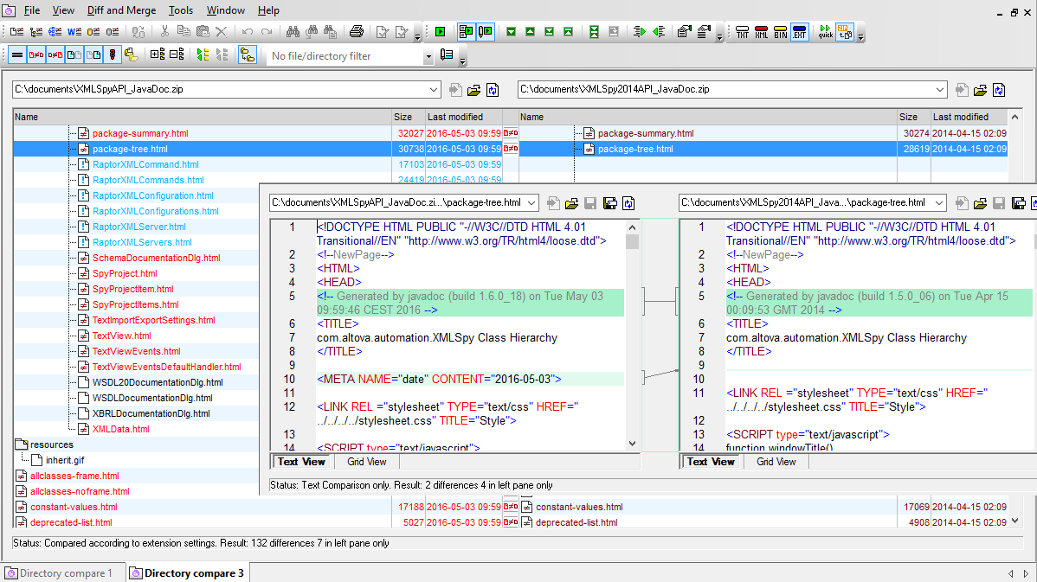This screenshot has width=1037, height=582.
Task: Start a new file comparison
Action: (16, 32)
